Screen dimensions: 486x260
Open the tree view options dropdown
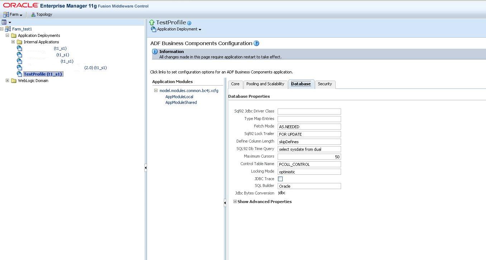coord(6,22)
